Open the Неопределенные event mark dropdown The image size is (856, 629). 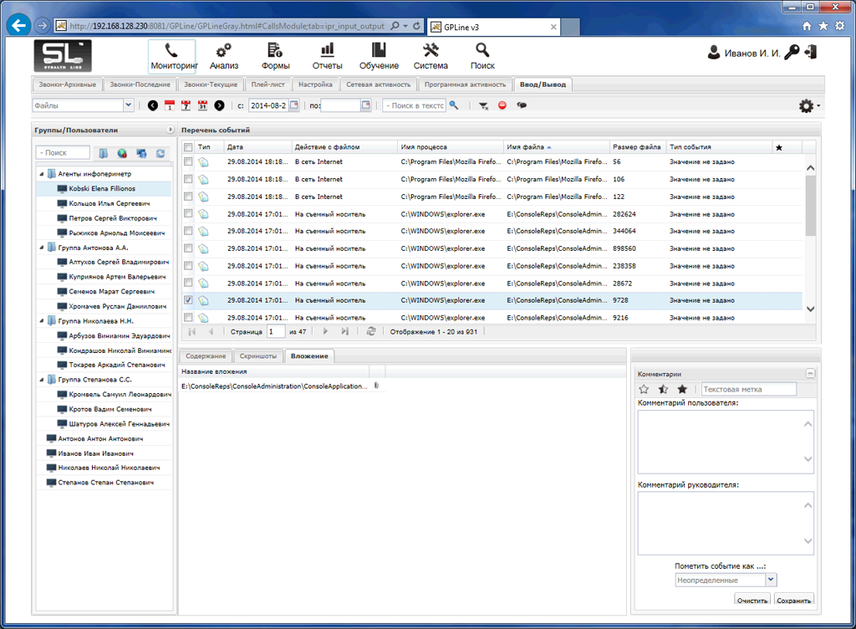pos(771,579)
